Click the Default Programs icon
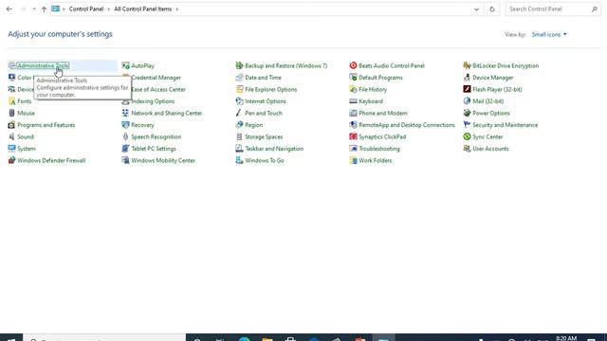This screenshot has width=607, height=341. click(353, 78)
